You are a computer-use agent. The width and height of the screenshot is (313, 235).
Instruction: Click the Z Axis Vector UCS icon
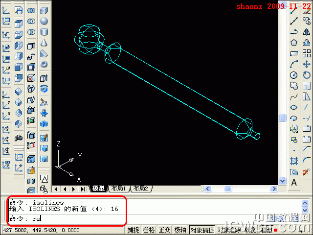tap(6, 105)
